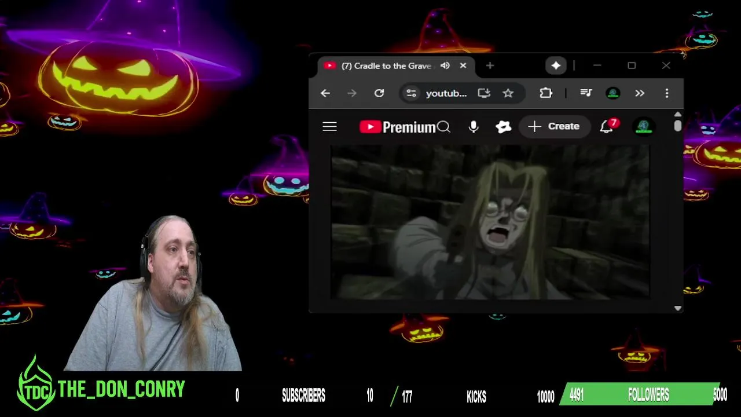
Task: Click the Create button
Action: click(553, 126)
